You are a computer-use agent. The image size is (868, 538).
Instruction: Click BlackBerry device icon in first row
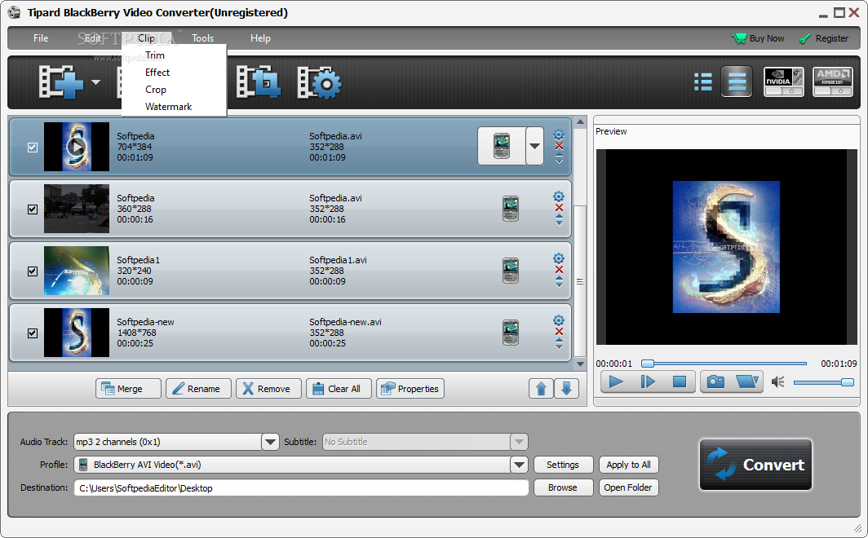click(502, 146)
